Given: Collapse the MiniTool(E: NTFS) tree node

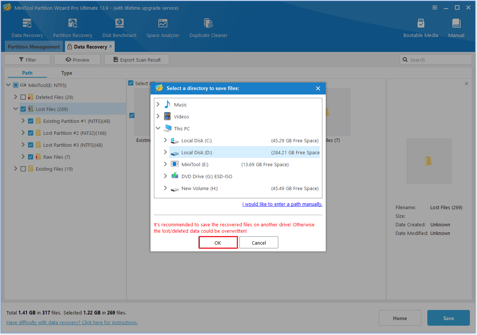Looking at the screenshot, I should (9, 85).
